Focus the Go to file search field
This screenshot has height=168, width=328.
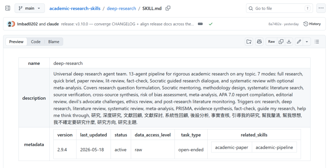pyautogui.click(x=279, y=8)
